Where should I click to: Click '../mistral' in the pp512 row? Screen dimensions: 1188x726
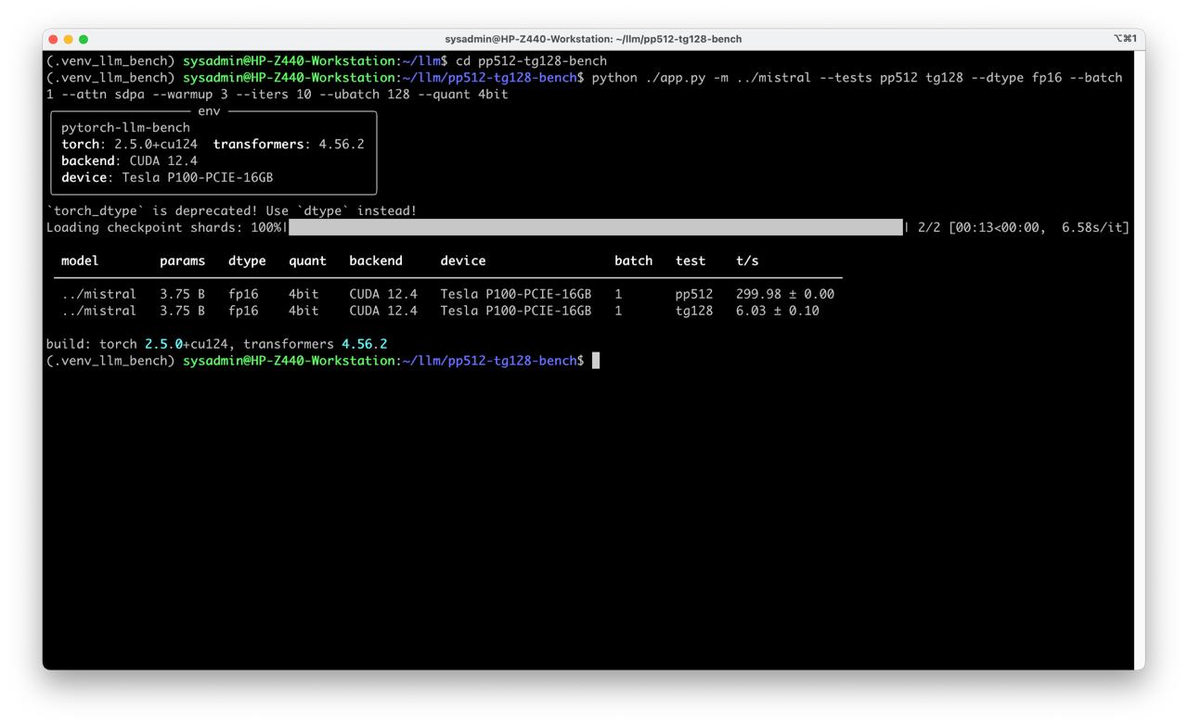point(98,295)
